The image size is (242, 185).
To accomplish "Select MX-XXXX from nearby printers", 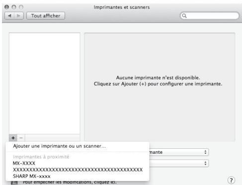I will 24,163.
